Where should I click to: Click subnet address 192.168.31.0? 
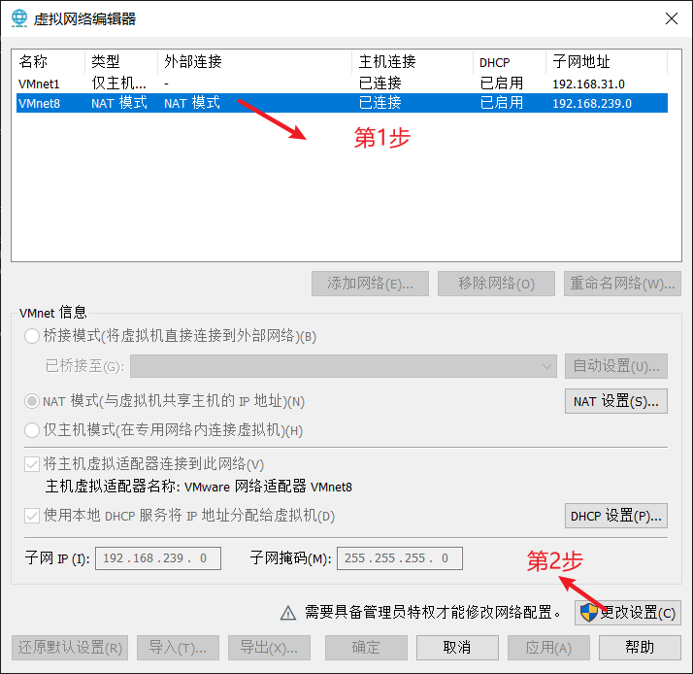point(588,84)
